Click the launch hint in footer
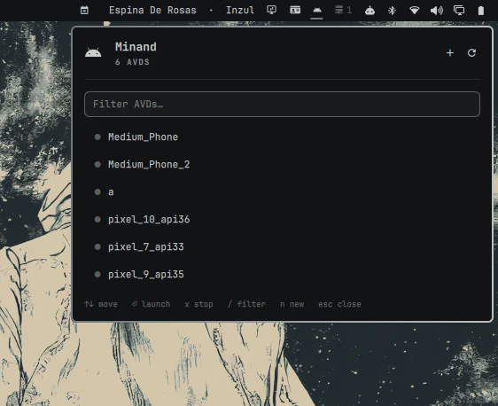The height and width of the screenshot is (406, 498). [x=151, y=304]
